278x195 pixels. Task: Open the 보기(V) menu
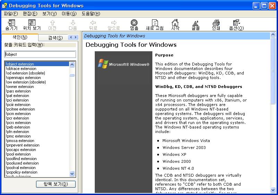[50, 14]
